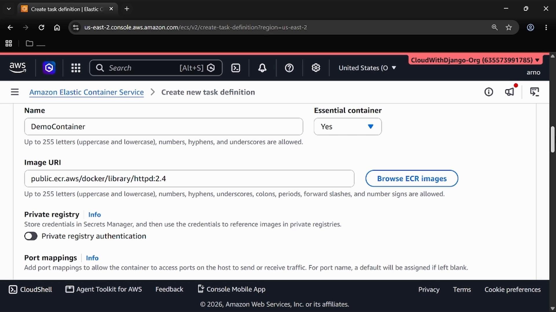The height and width of the screenshot is (312, 556).
Task: Expand the United States region selector
Action: (367, 68)
